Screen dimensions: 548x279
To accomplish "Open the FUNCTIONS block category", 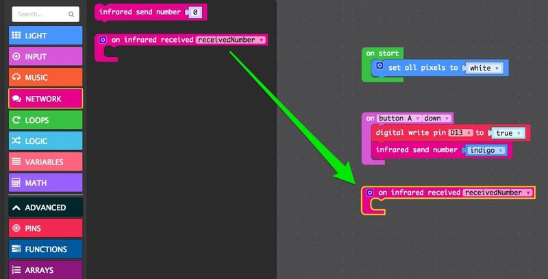I will (x=45, y=250).
